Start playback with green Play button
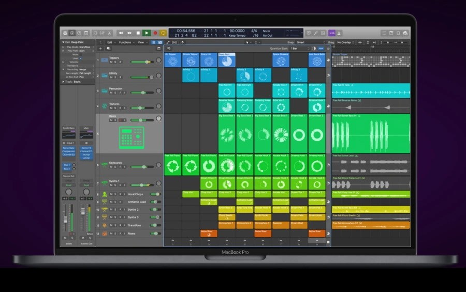The image size is (466, 292). [x=146, y=33]
